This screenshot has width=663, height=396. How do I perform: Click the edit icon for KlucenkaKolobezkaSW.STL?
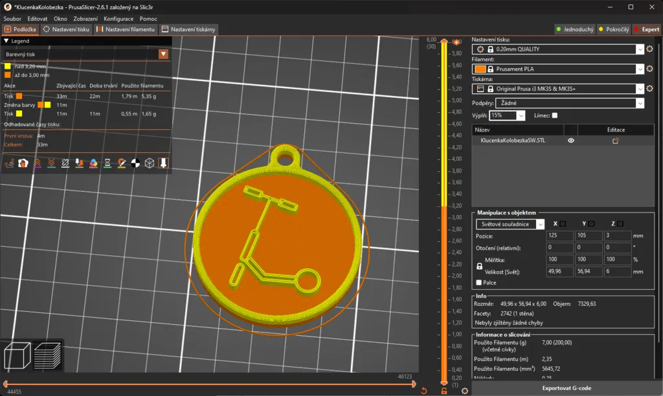[x=615, y=141]
